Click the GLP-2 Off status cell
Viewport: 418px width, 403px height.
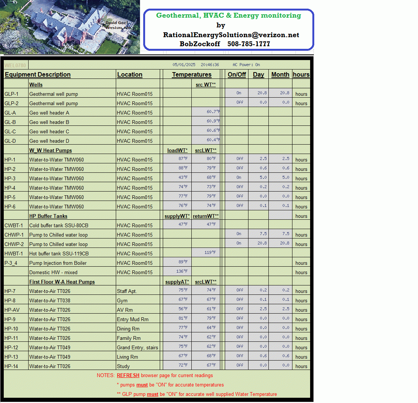point(237,102)
